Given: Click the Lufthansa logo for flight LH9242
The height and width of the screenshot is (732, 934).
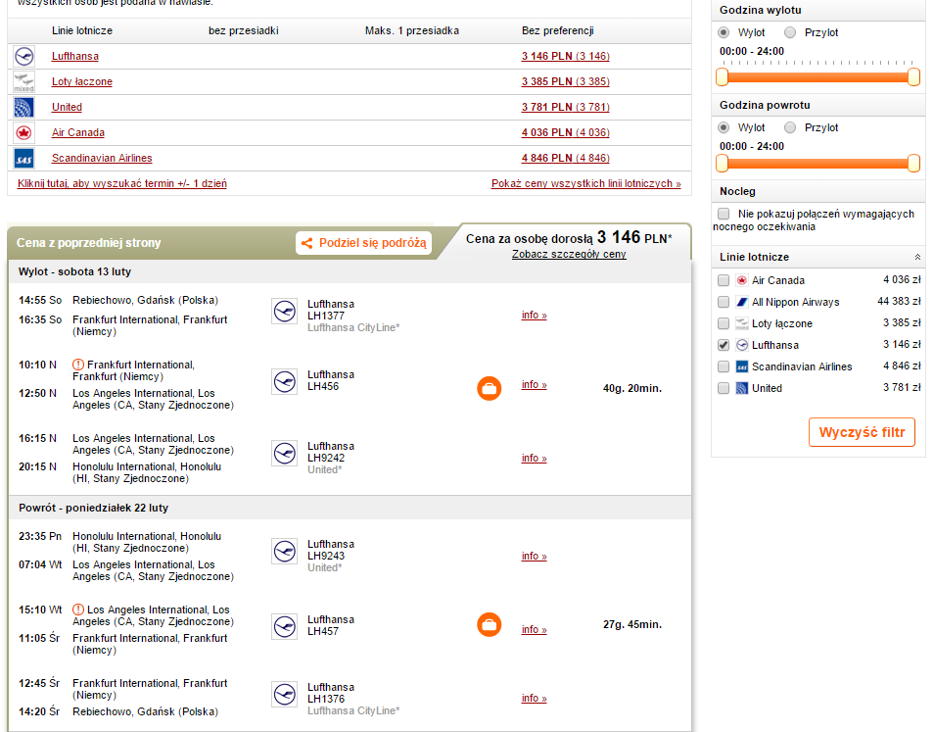Looking at the screenshot, I should pos(285,453).
